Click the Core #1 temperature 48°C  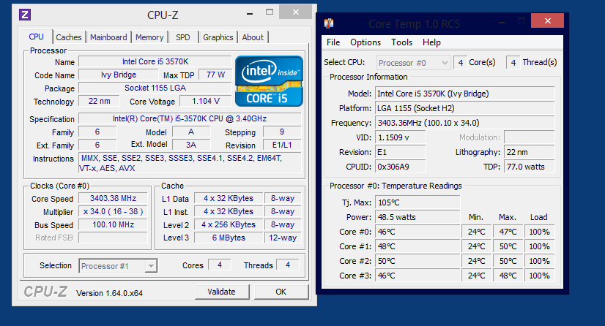[x=418, y=246]
